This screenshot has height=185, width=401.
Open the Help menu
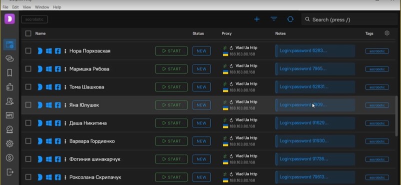[57, 7]
